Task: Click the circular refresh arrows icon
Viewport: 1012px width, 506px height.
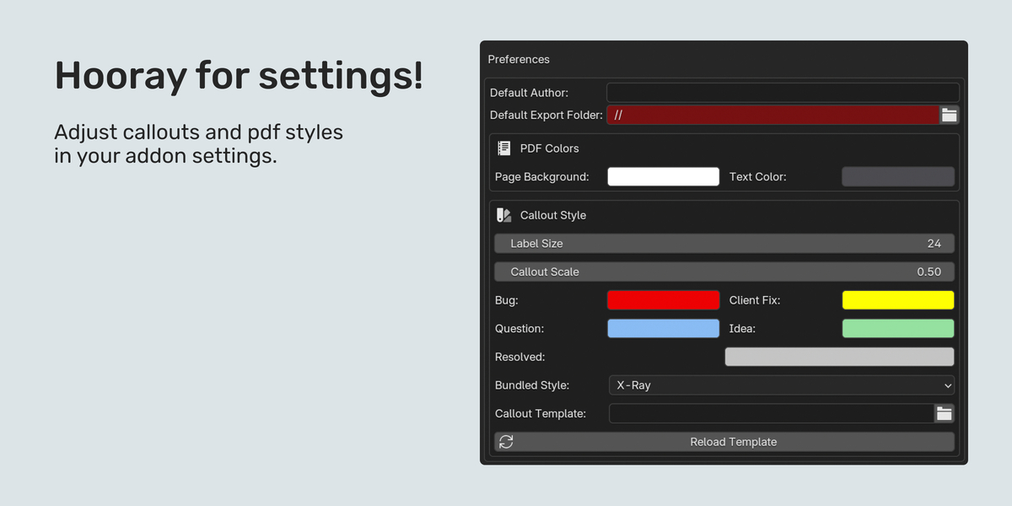Action: click(506, 442)
